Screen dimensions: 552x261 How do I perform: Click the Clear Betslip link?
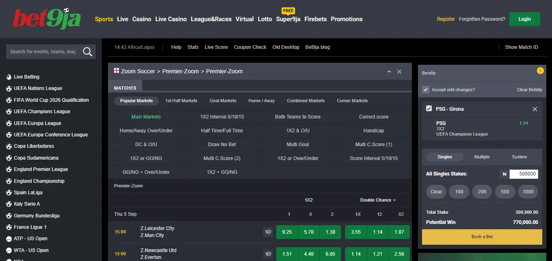tap(529, 90)
